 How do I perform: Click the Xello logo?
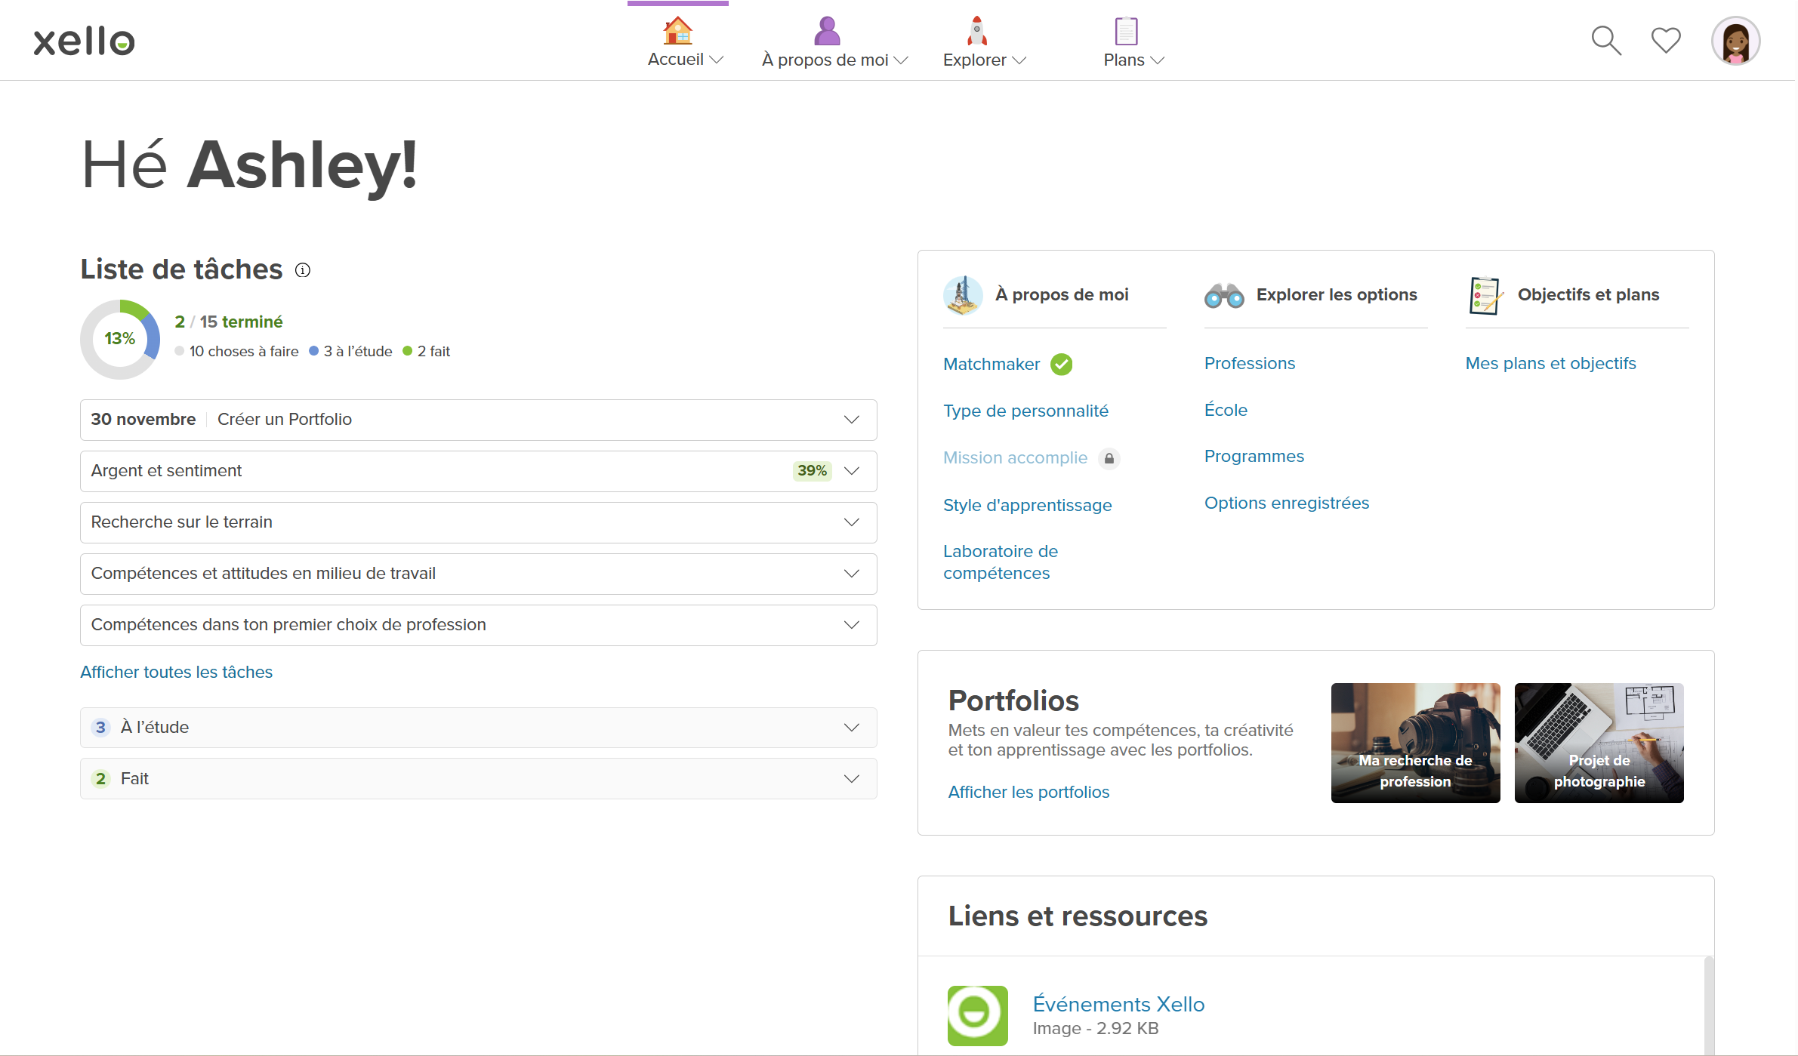click(x=84, y=42)
